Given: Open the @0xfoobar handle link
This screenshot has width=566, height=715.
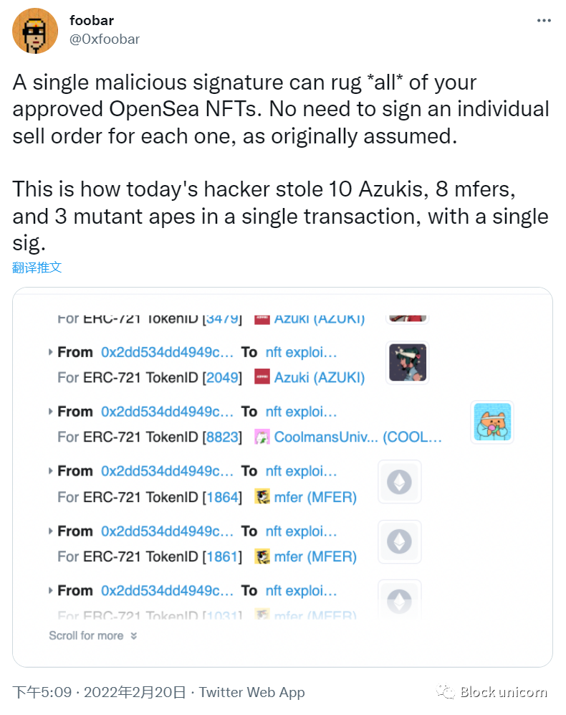Looking at the screenshot, I should (x=105, y=39).
